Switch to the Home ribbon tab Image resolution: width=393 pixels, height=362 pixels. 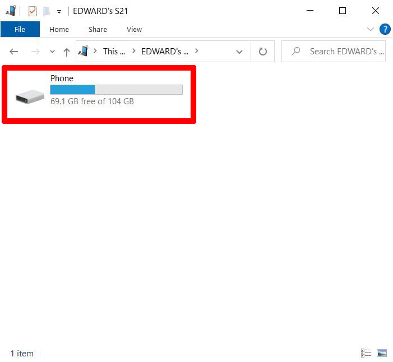click(59, 29)
